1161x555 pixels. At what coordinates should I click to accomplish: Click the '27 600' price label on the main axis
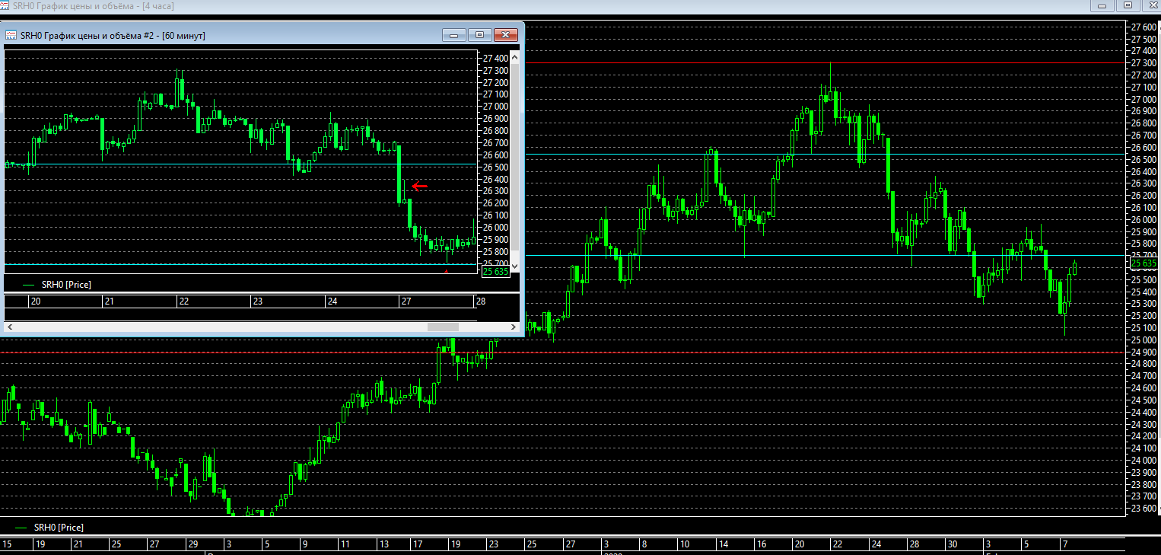[x=1144, y=27]
